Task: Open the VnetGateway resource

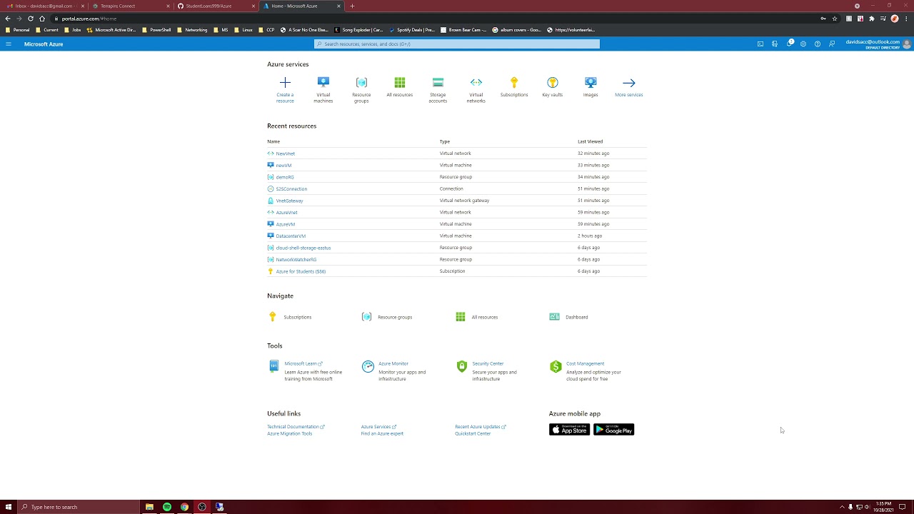Action: click(x=289, y=201)
